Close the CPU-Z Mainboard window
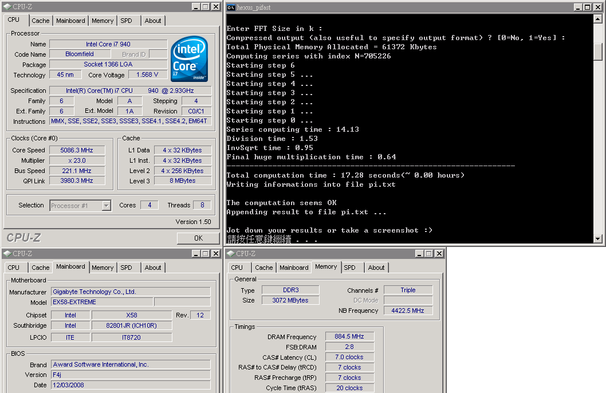Image resolution: width=606 pixels, height=393 pixels. (x=216, y=253)
